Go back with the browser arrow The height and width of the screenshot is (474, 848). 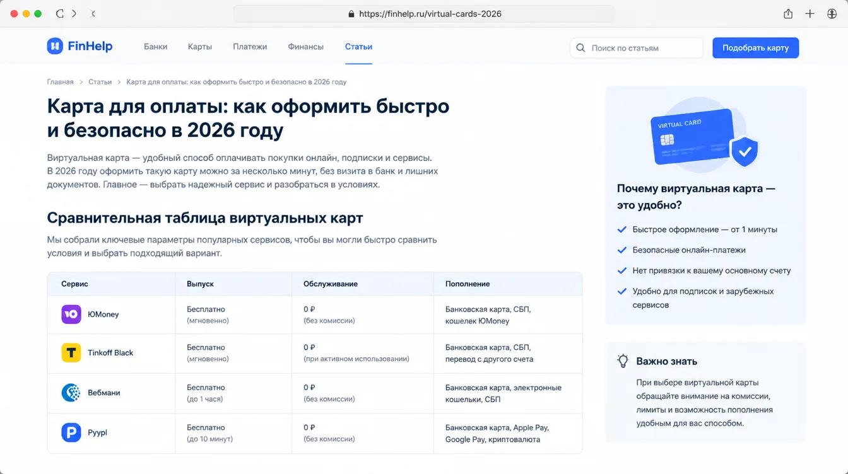(93, 13)
